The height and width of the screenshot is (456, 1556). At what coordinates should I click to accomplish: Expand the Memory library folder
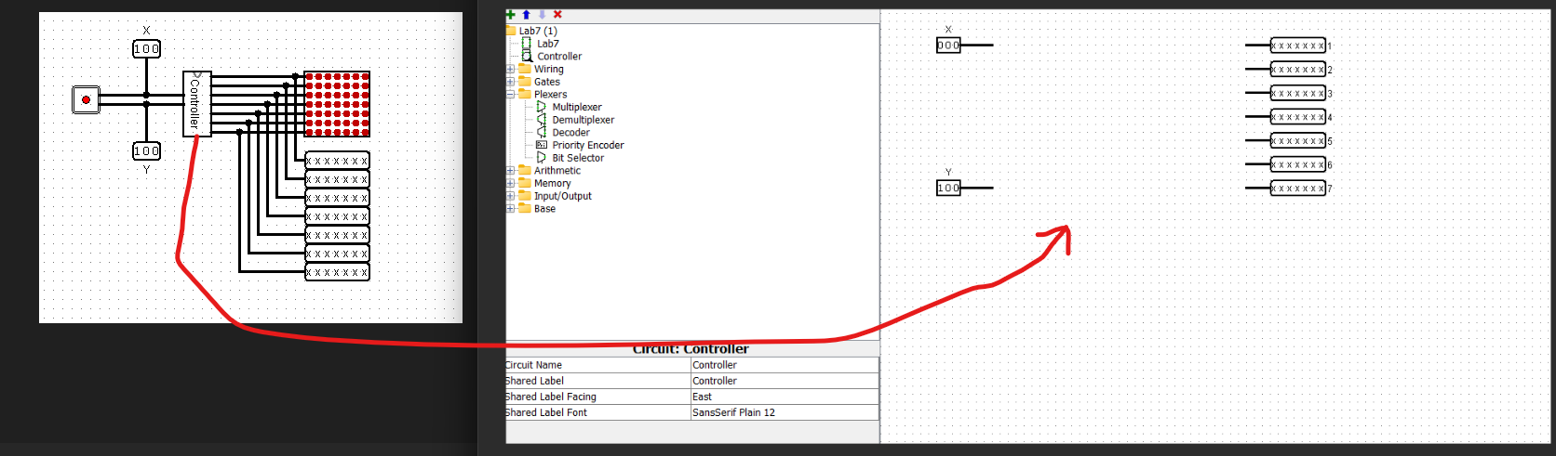(510, 184)
